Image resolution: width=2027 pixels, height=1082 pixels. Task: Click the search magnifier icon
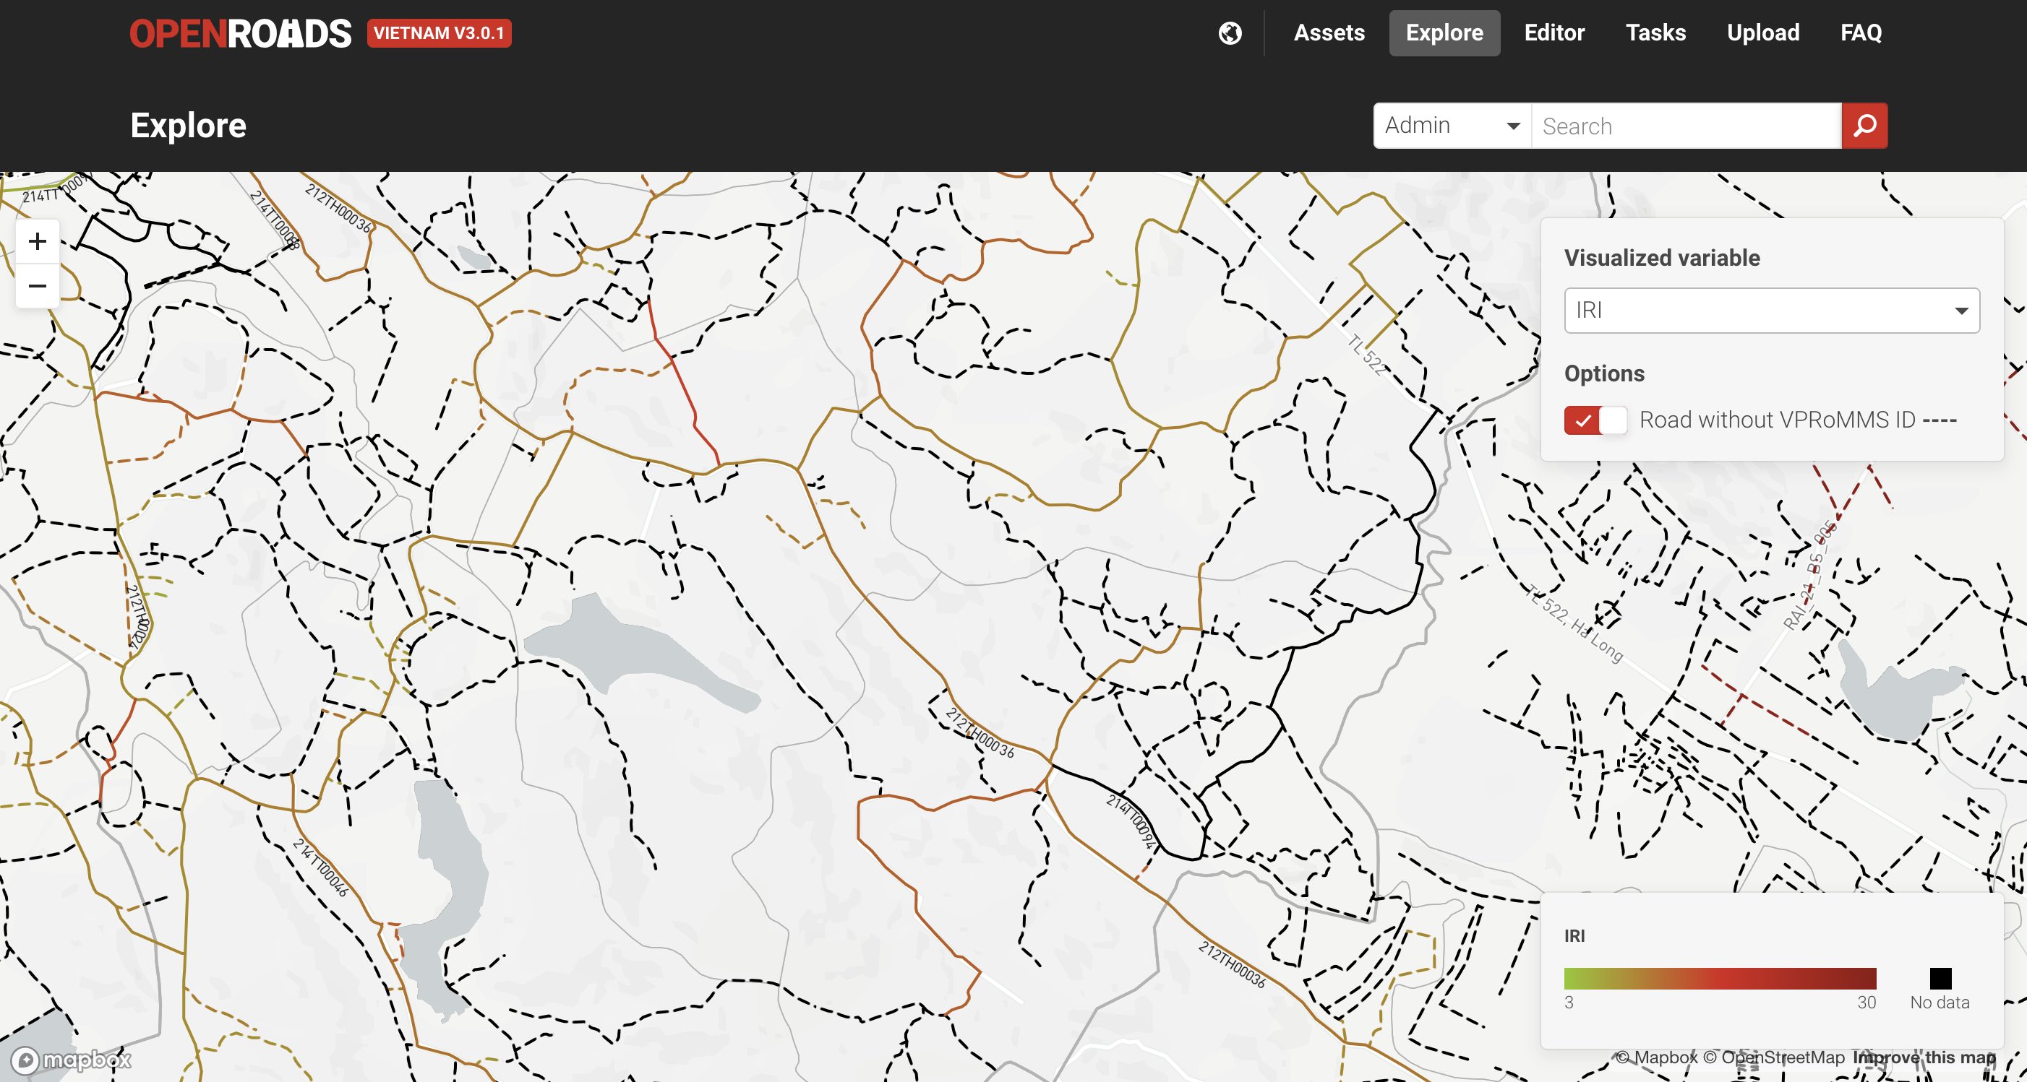(x=1864, y=126)
